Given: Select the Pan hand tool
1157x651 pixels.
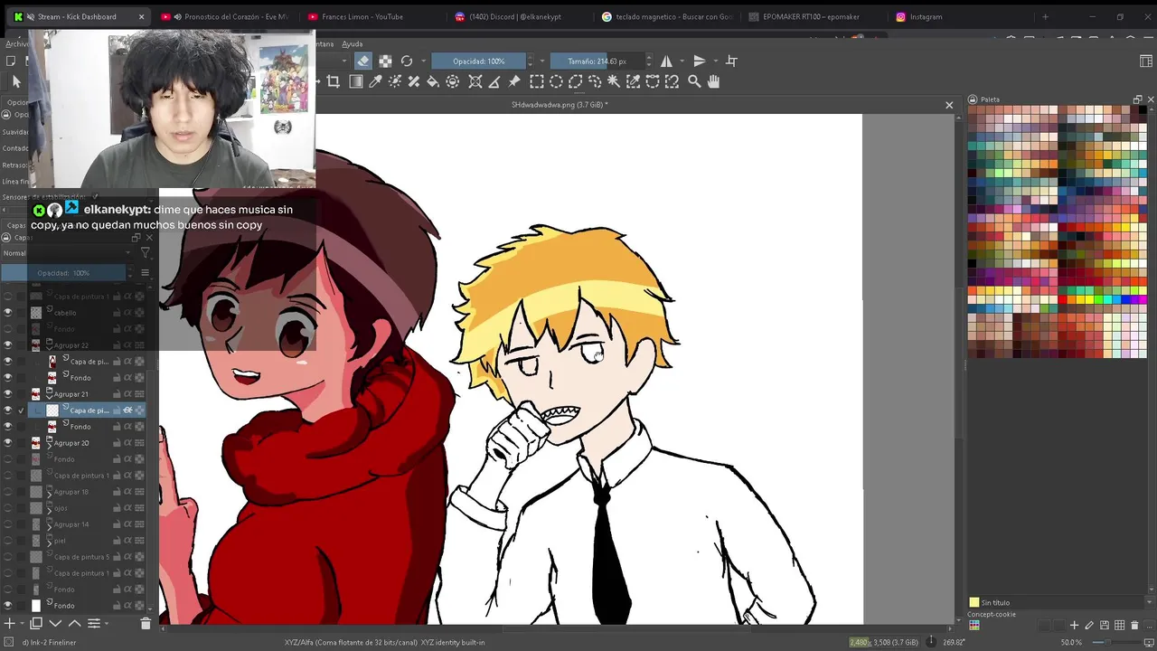Looking at the screenshot, I should pos(713,81).
